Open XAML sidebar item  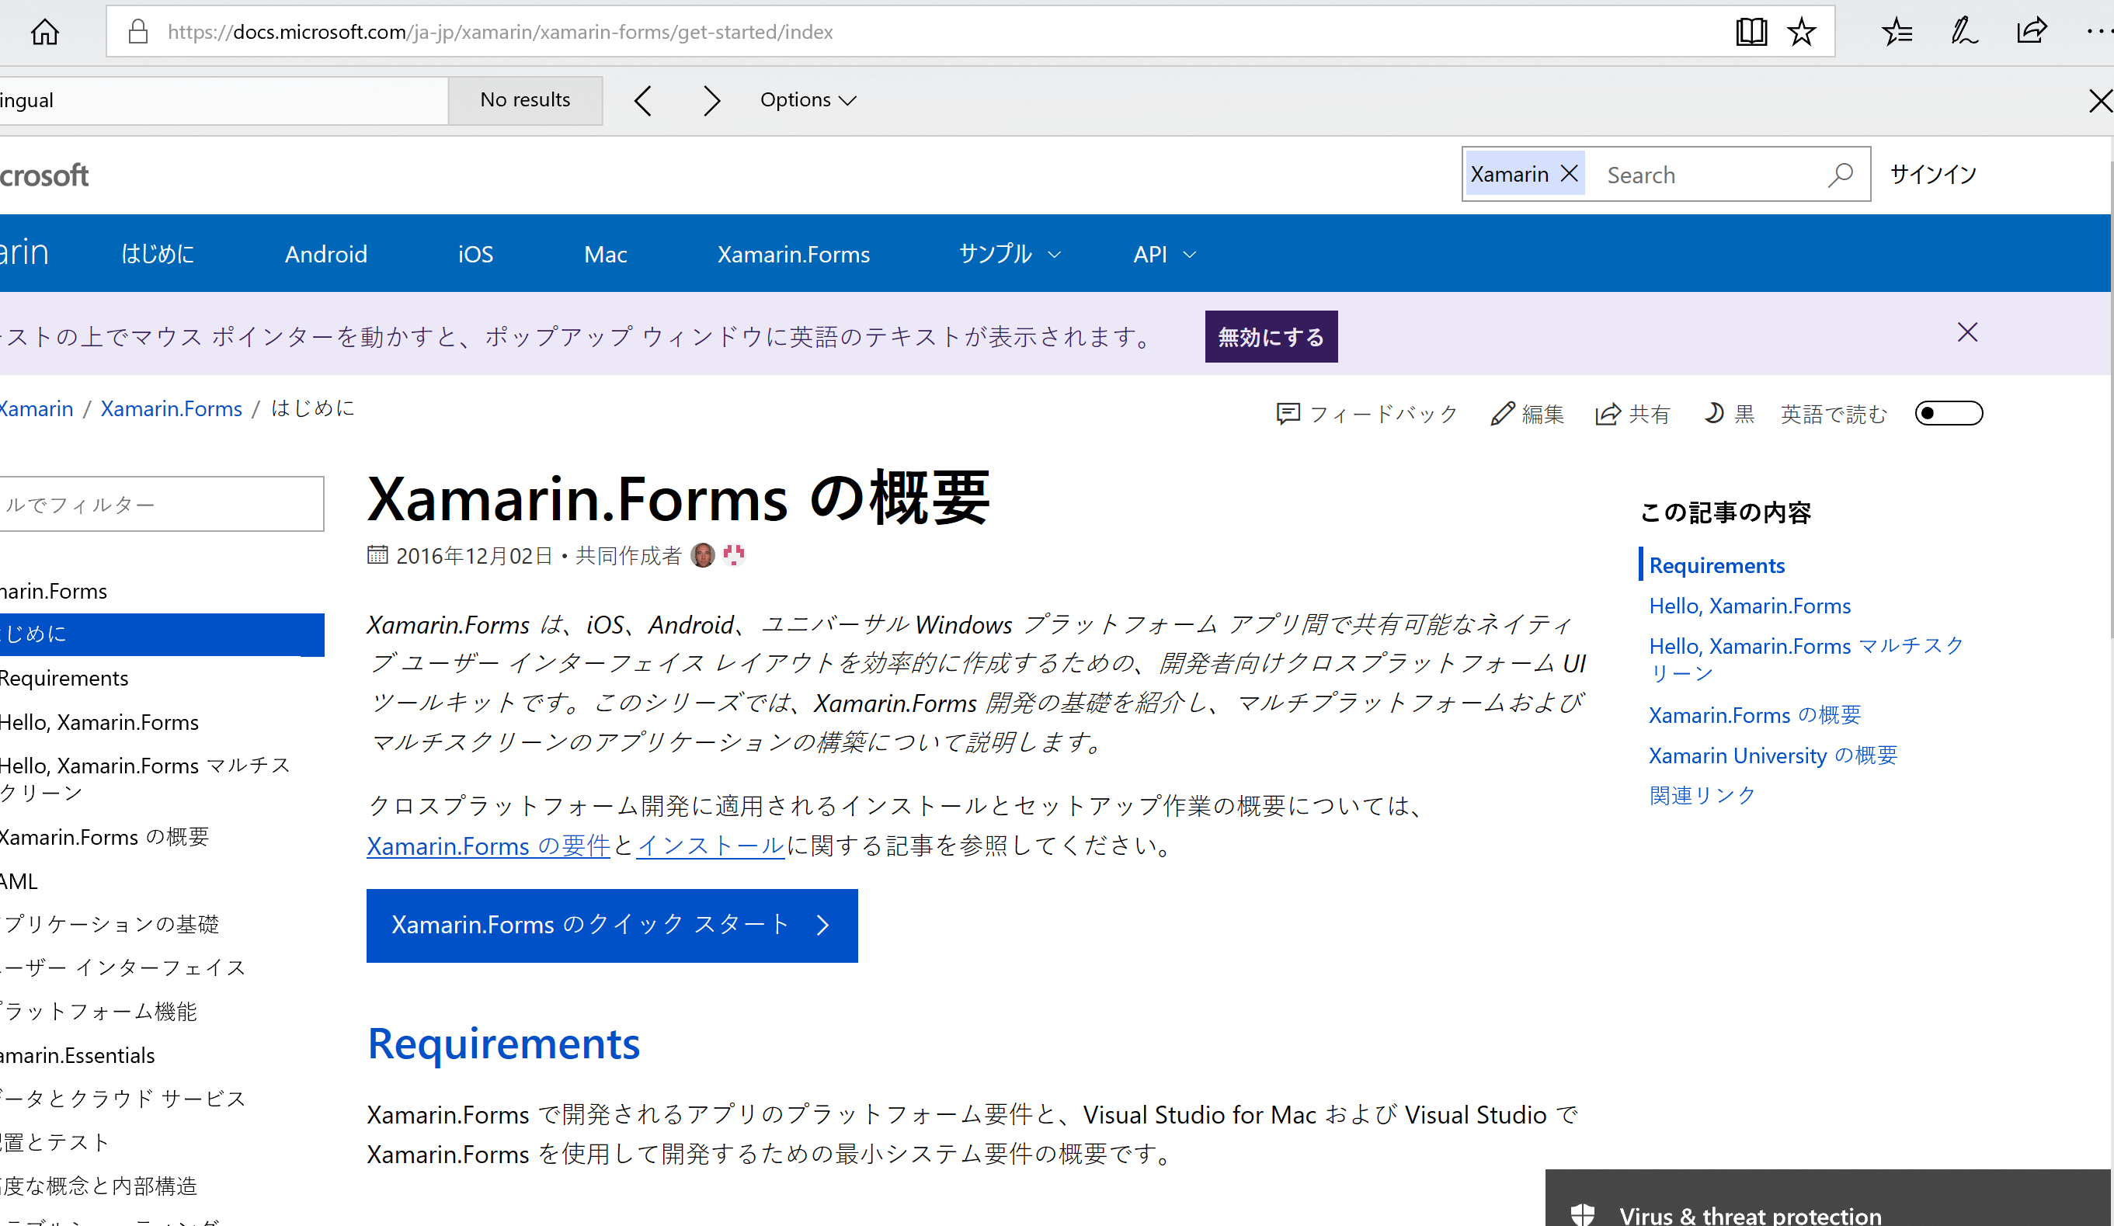coord(19,880)
